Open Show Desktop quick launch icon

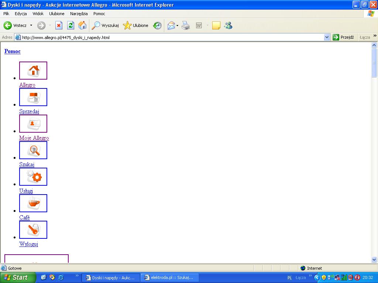click(44, 277)
